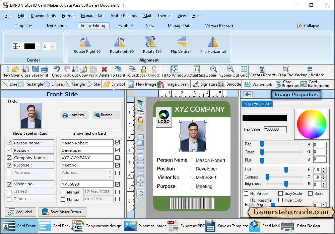Image resolution: width=335 pixels, height=234 pixels.
Task: Check the Sepia option
Action: pyautogui.click(x=311, y=194)
